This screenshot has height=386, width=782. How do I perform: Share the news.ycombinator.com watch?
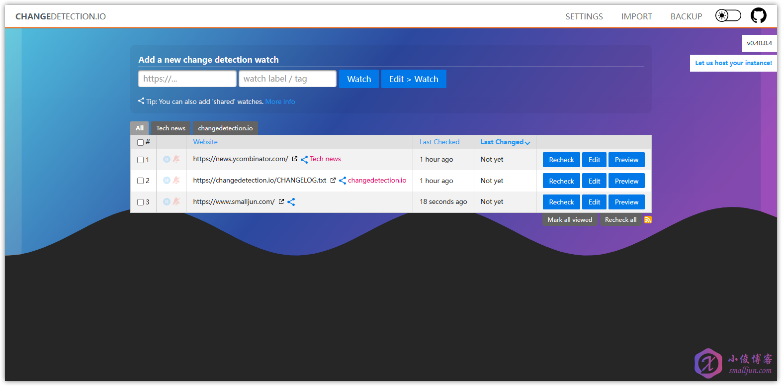pyautogui.click(x=304, y=160)
